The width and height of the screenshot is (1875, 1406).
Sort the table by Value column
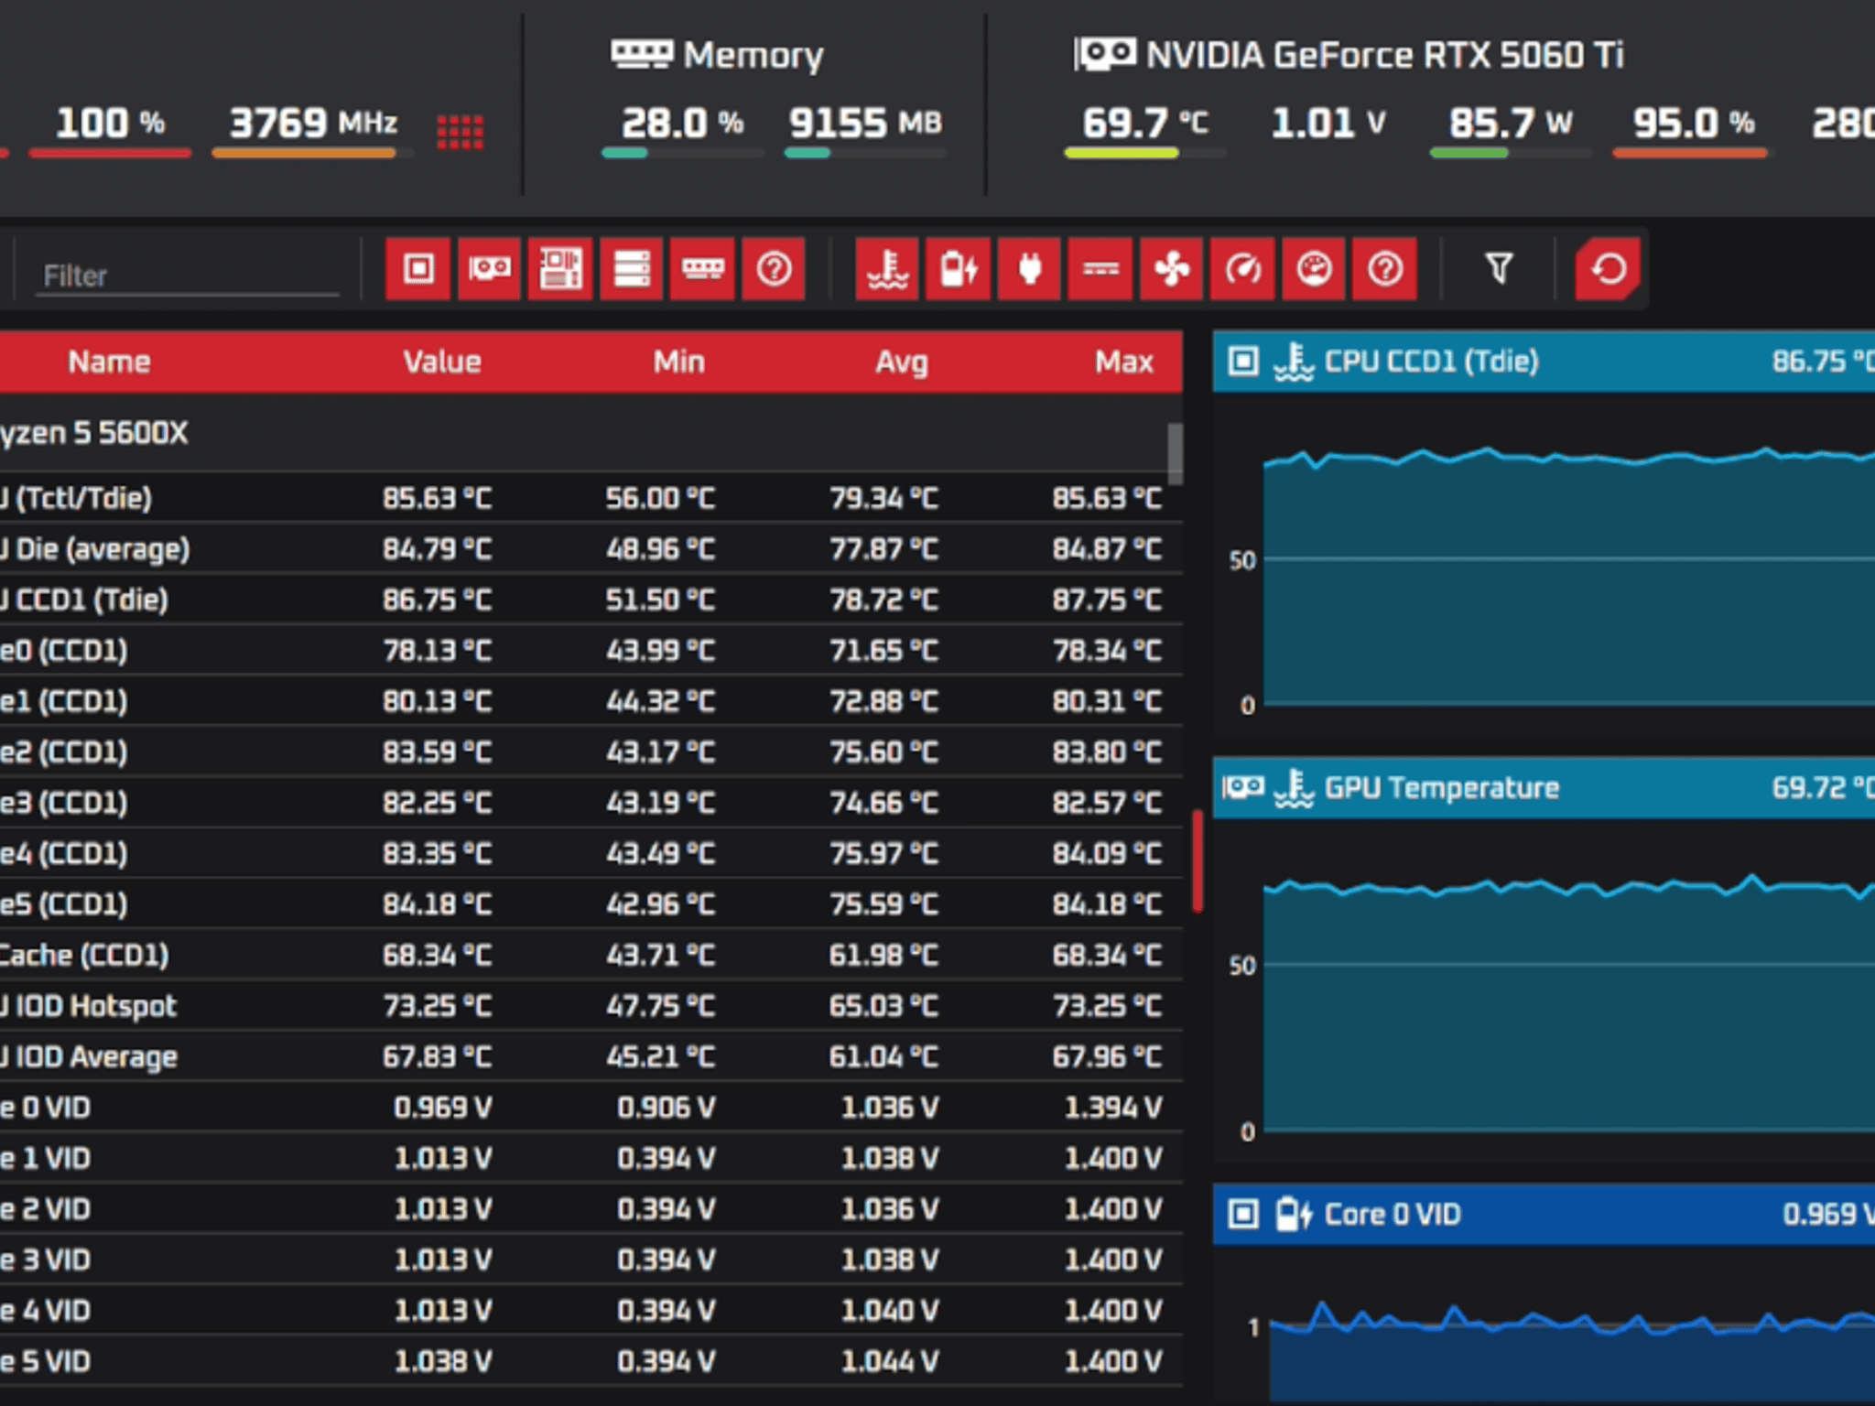[x=442, y=362]
